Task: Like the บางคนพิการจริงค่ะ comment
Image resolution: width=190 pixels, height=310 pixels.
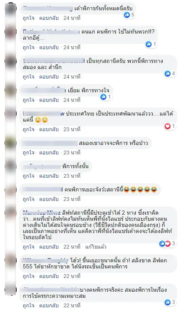Action: click(28, 305)
